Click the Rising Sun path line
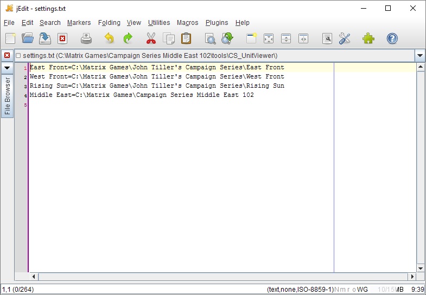 [157, 86]
